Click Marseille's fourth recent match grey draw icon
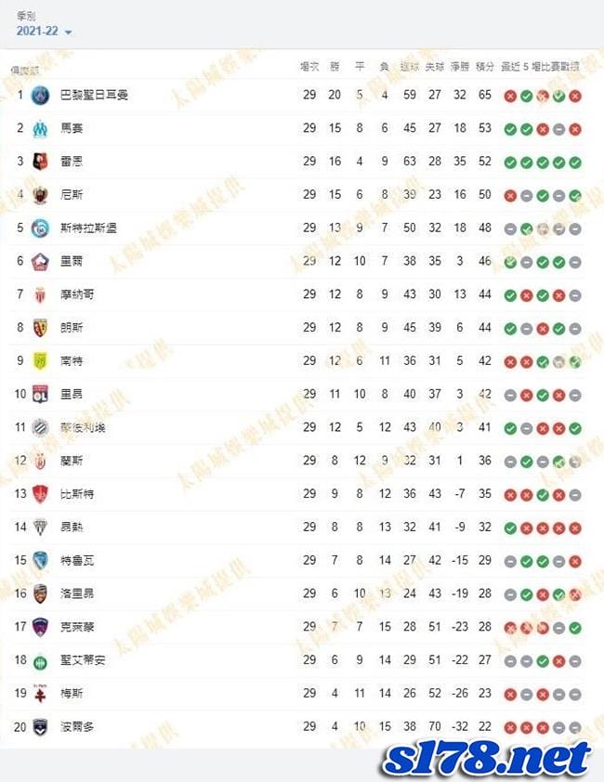 point(558,129)
